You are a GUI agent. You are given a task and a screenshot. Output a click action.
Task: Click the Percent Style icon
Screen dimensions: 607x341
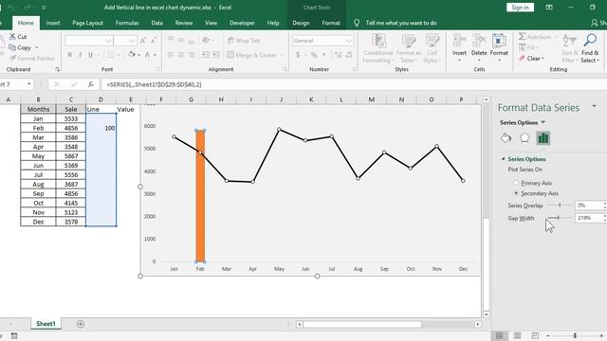(314, 55)
